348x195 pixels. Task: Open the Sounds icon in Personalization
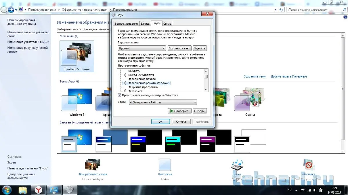pos(237,165)
